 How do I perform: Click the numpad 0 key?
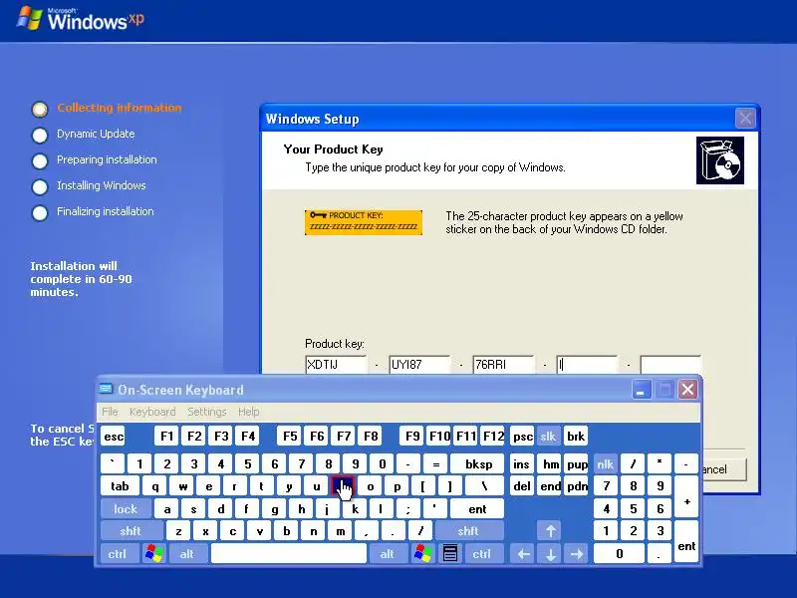coord(619,553)
